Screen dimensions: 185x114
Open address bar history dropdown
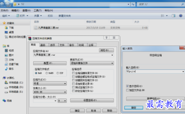pos(128,4)
